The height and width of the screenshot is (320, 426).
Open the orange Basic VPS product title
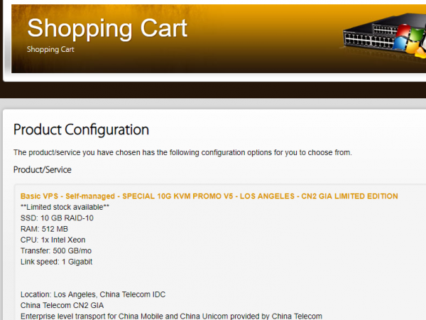(209, 196)
